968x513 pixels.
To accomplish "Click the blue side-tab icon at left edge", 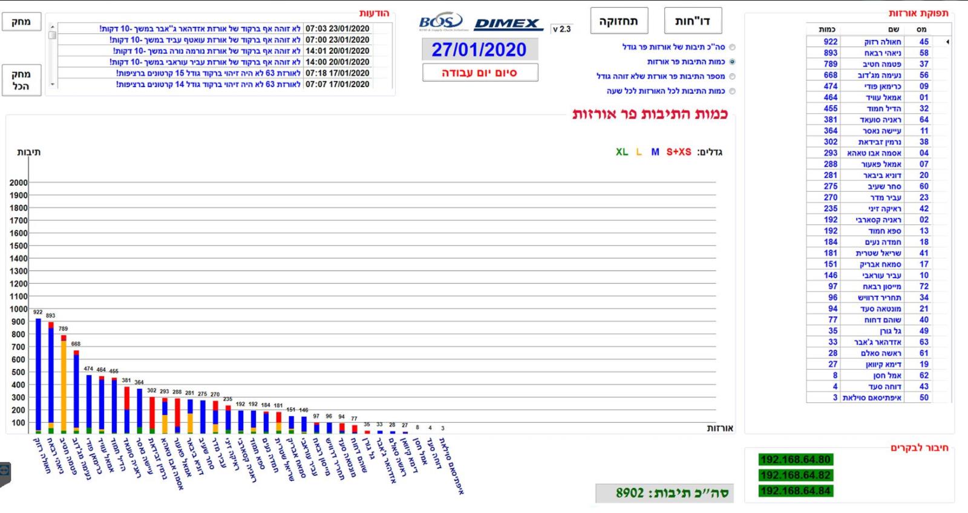I will [5, 472].
